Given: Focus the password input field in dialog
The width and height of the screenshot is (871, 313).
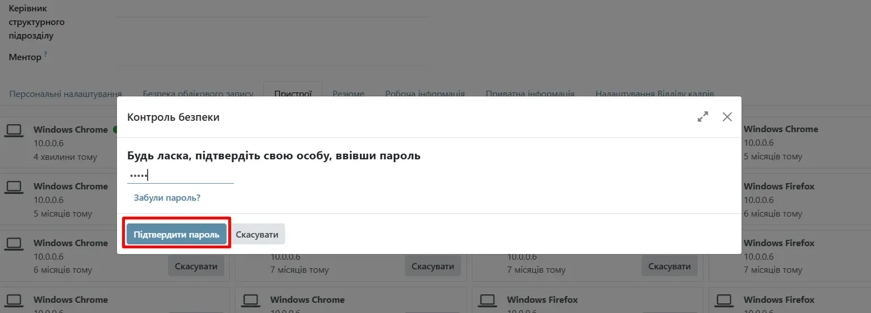Looking at the screenshot, I should click(x=181, y=176).
